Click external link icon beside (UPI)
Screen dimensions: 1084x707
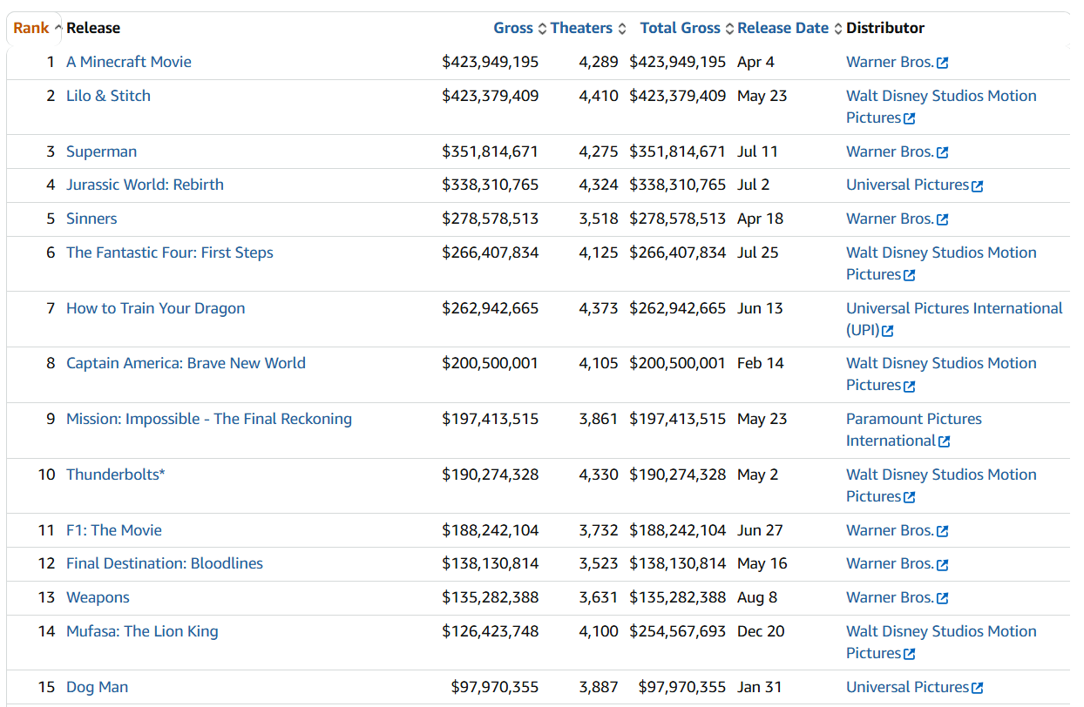click(x=887, y=331)
